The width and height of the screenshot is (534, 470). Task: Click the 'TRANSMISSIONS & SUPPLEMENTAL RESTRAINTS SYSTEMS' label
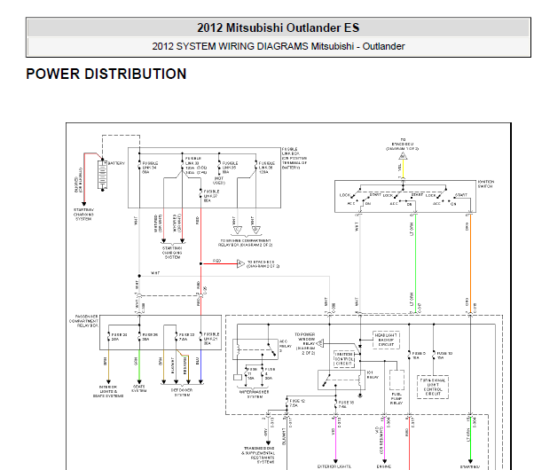point(258,455)
